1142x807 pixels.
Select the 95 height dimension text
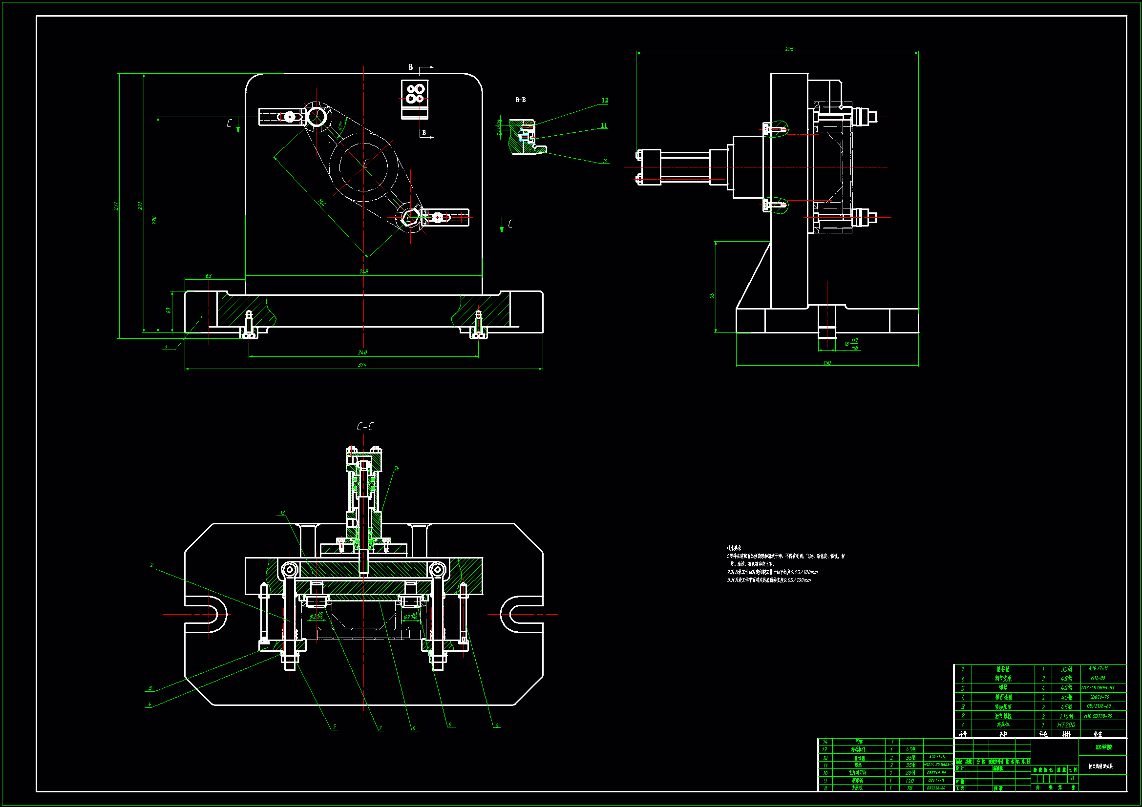click(712, 295)
